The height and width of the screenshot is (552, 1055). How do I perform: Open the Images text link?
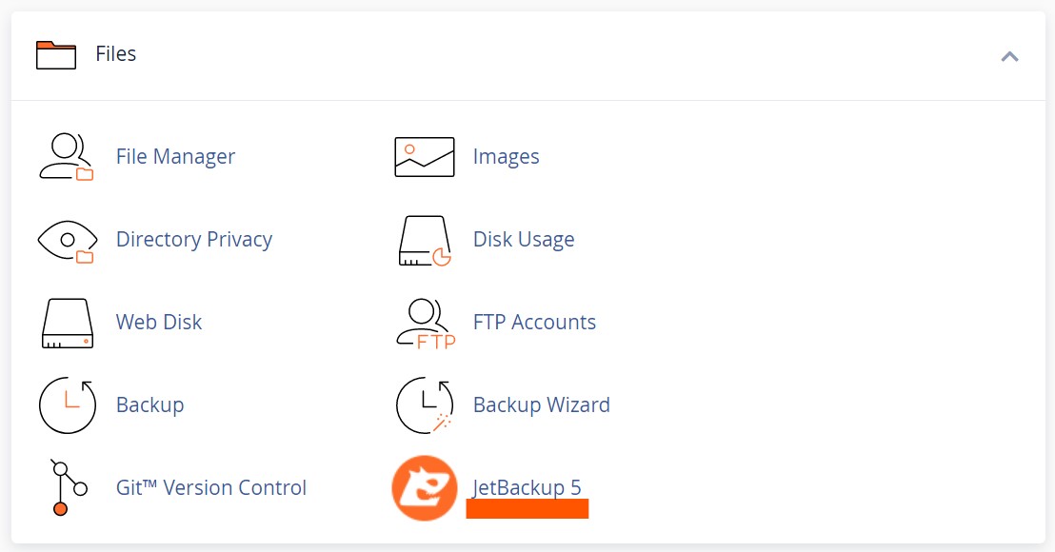click(x=506, y=157)
